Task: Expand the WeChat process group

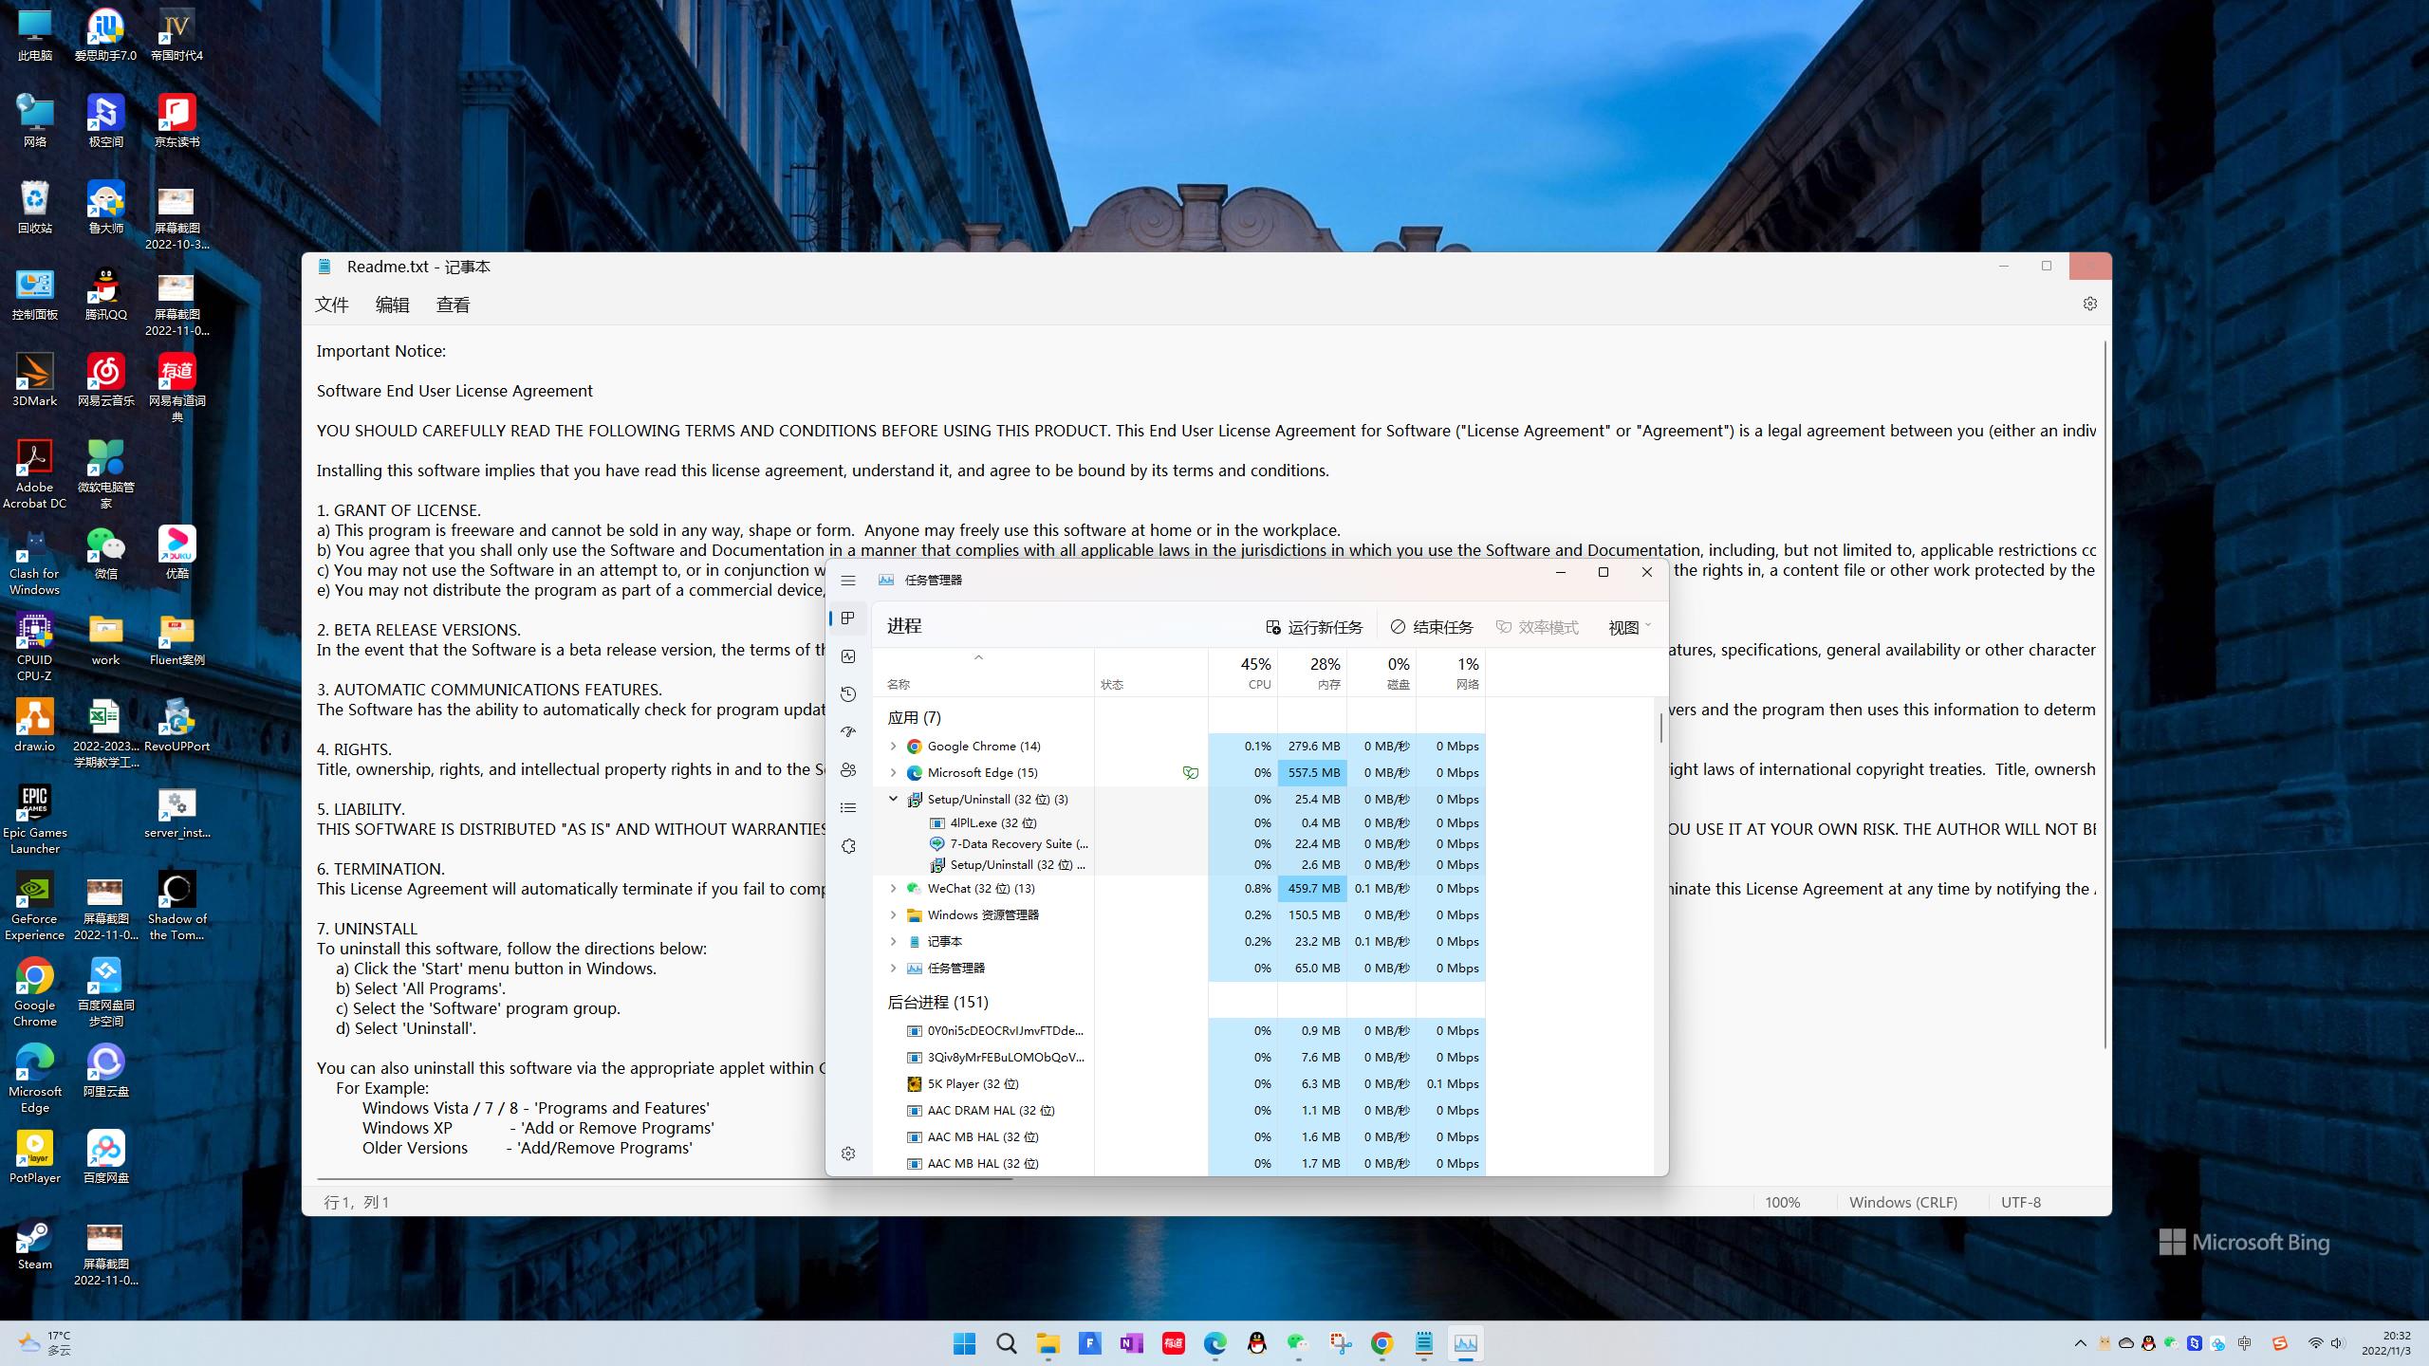Action: [893, 889]
